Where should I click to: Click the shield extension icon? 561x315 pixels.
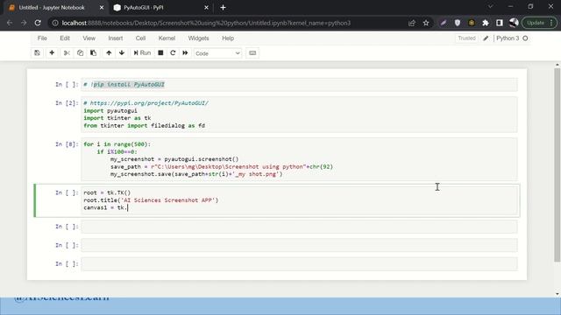coord(458,23)
